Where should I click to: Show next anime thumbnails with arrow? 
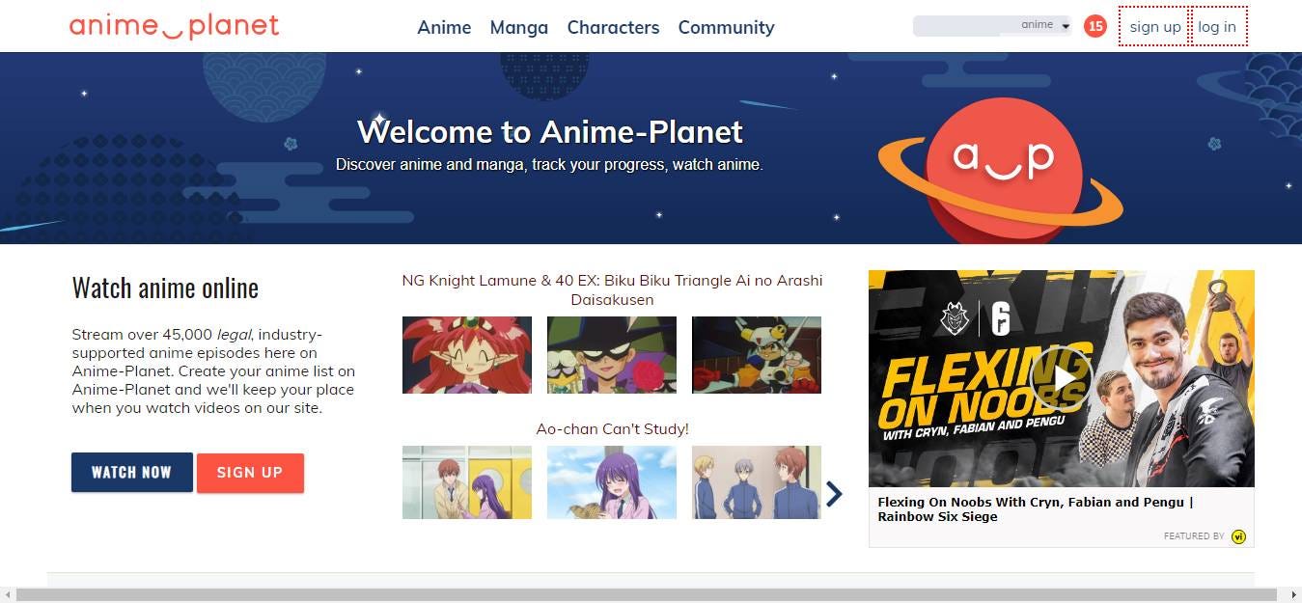tap(834, 494)
